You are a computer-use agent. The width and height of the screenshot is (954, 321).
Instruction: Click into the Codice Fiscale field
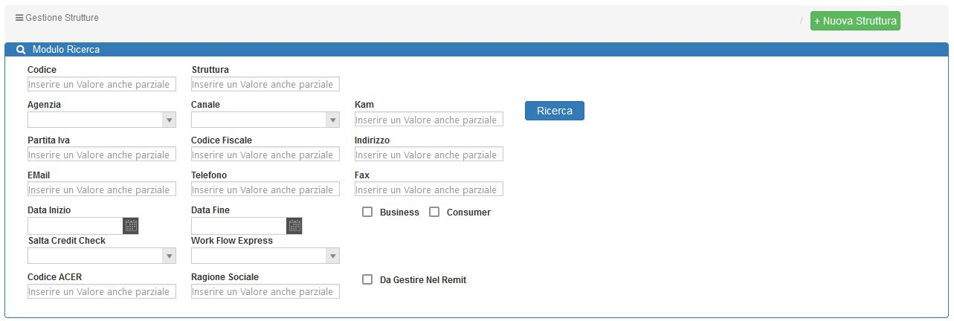coord(265,155)
